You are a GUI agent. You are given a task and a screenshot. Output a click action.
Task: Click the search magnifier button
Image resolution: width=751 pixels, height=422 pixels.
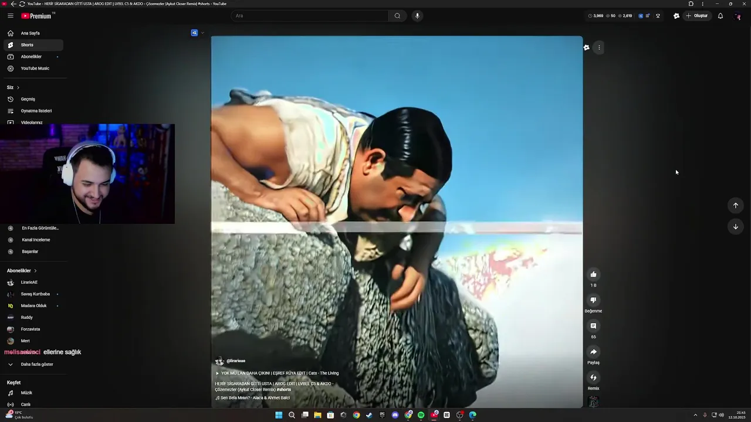point(397,16)
